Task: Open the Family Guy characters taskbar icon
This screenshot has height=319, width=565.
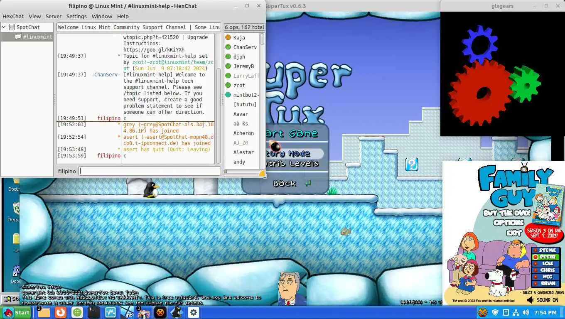Action: (x=143, y=312)
